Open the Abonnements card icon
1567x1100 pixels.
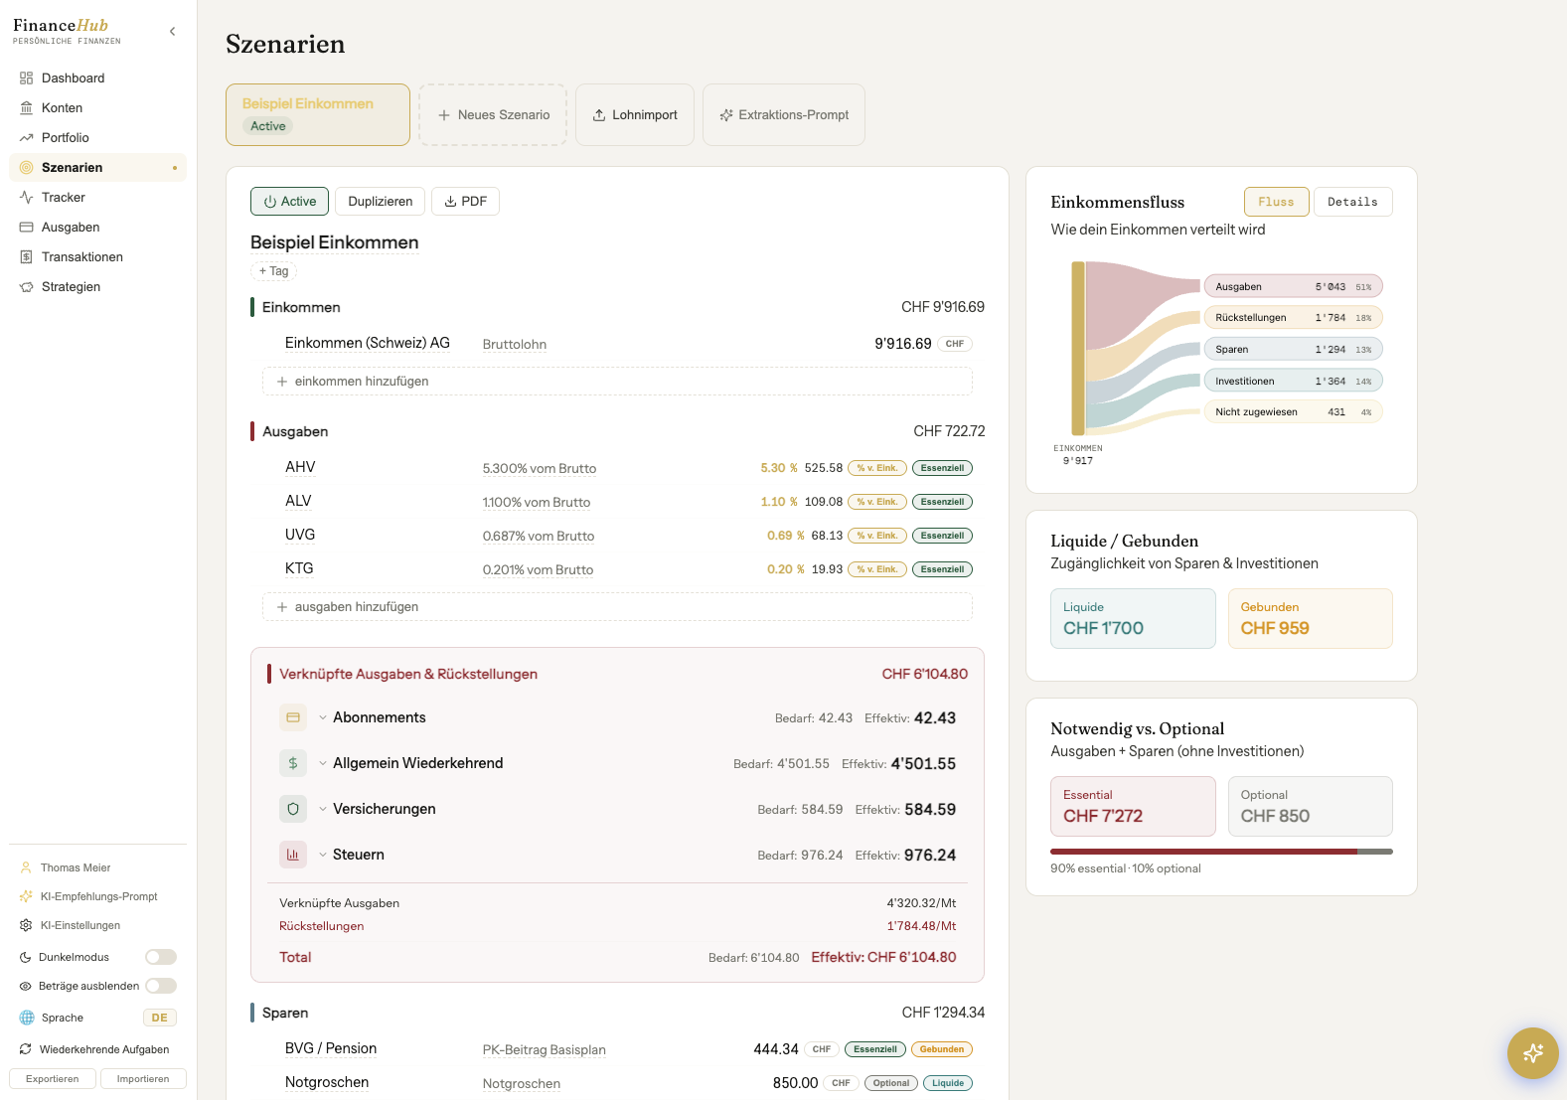point(293,717)
